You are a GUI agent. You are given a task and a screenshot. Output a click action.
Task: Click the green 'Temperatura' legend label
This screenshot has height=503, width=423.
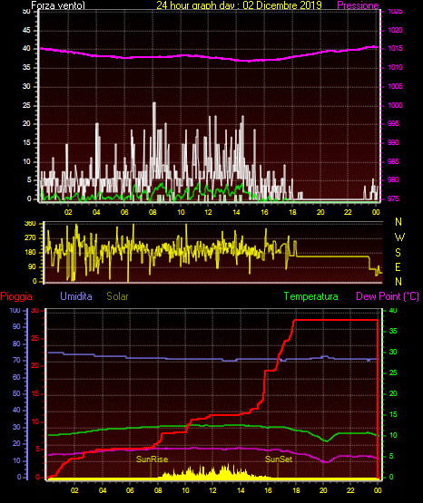coord(311,296)
